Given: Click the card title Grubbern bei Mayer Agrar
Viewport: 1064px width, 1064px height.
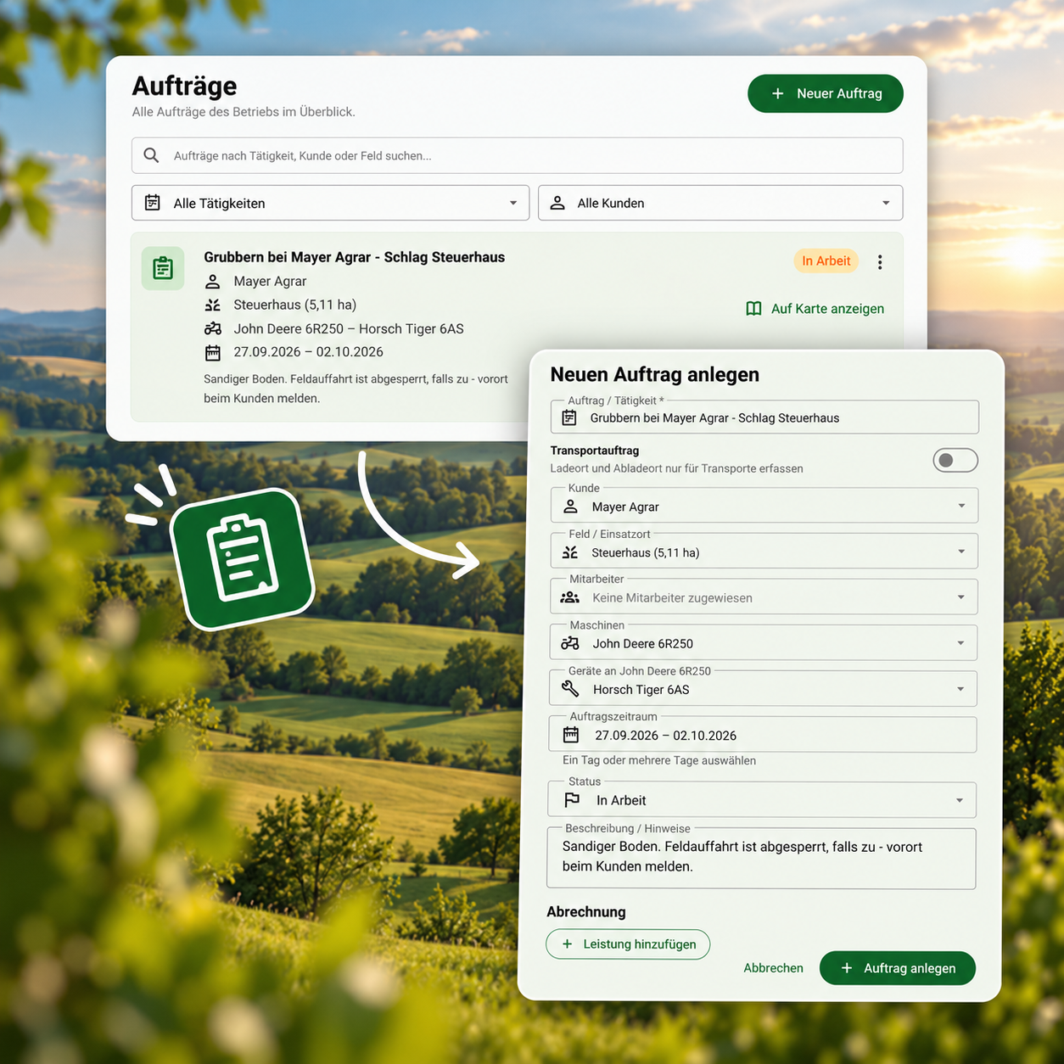Looking at the screenshot, I should [355, 257].
